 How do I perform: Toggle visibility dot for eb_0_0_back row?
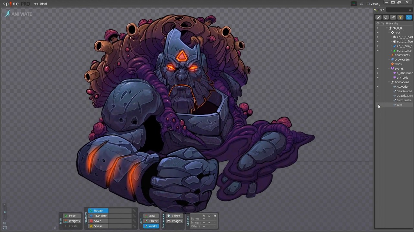pyautogui.click(x=378, y=37)
